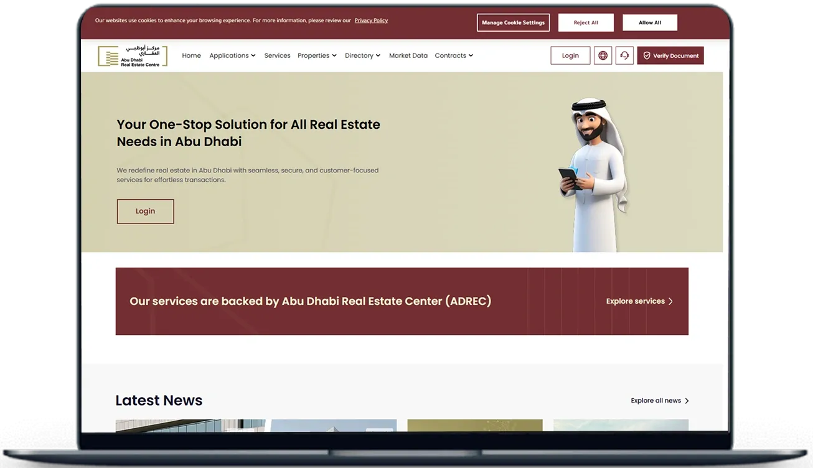813x468 pixels.
Task: Click the One-Stop Solution headline text
Action: pyautogui.click(x=248, y=133)
